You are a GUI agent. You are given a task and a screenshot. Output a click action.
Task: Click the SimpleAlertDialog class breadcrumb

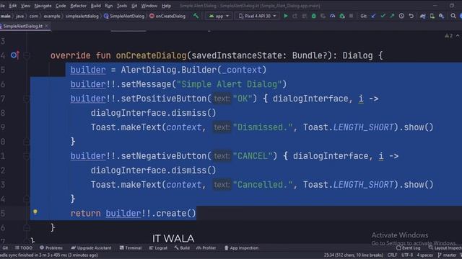coord(124,16)
